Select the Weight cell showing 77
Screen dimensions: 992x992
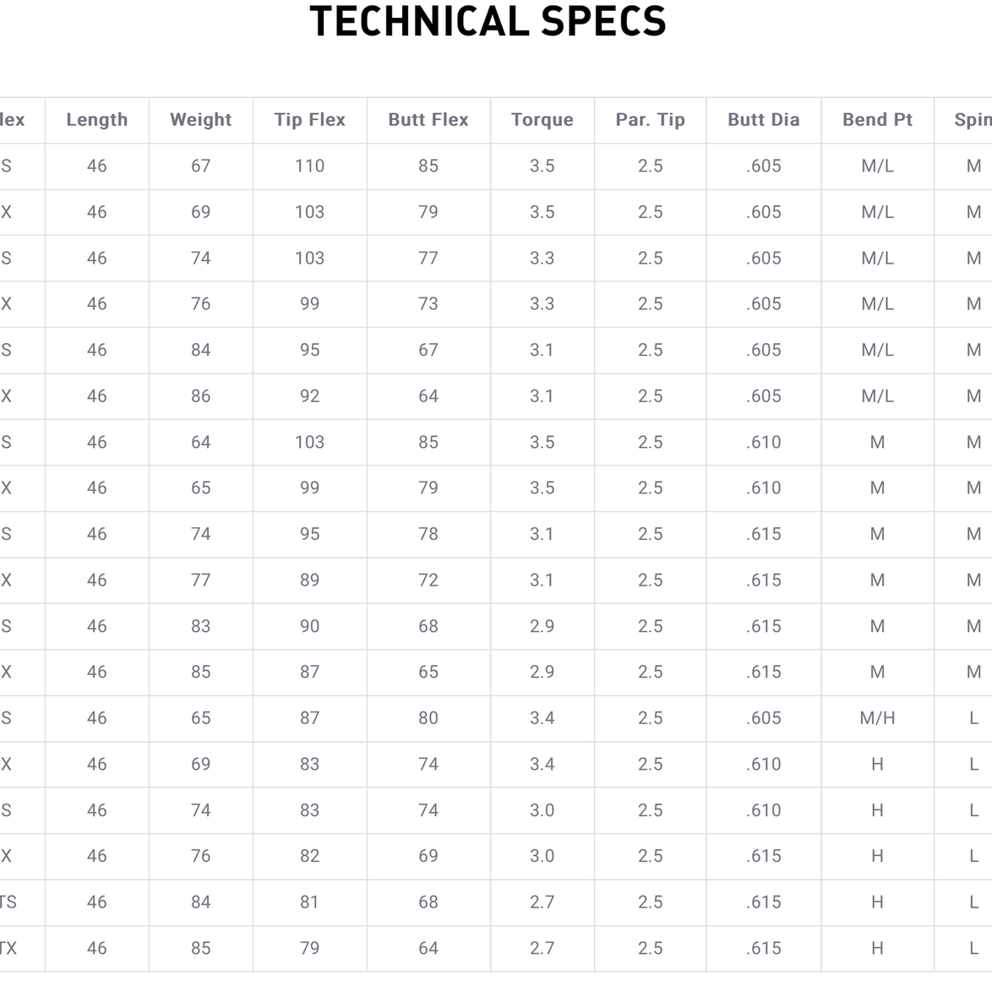(x=200, y=580)
